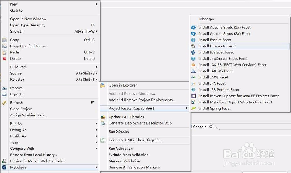Click the Struts 1.x gear icon

tap(194, 27)
